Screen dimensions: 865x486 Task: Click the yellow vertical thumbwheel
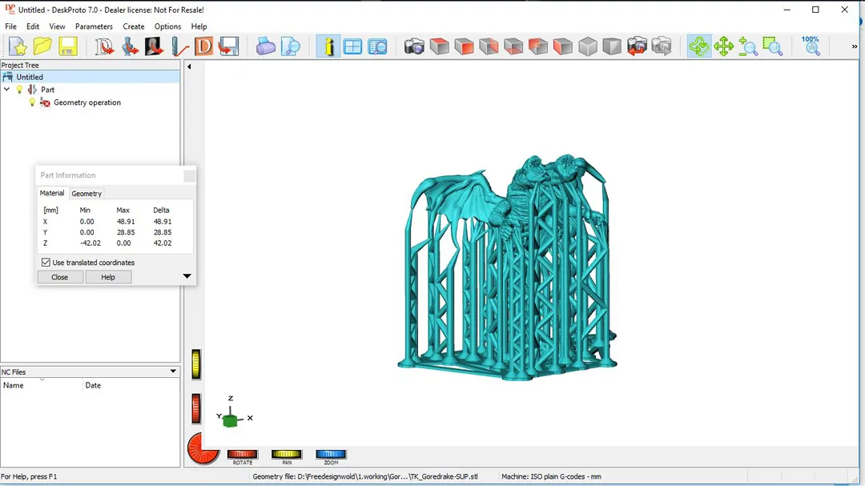(196, 364)
